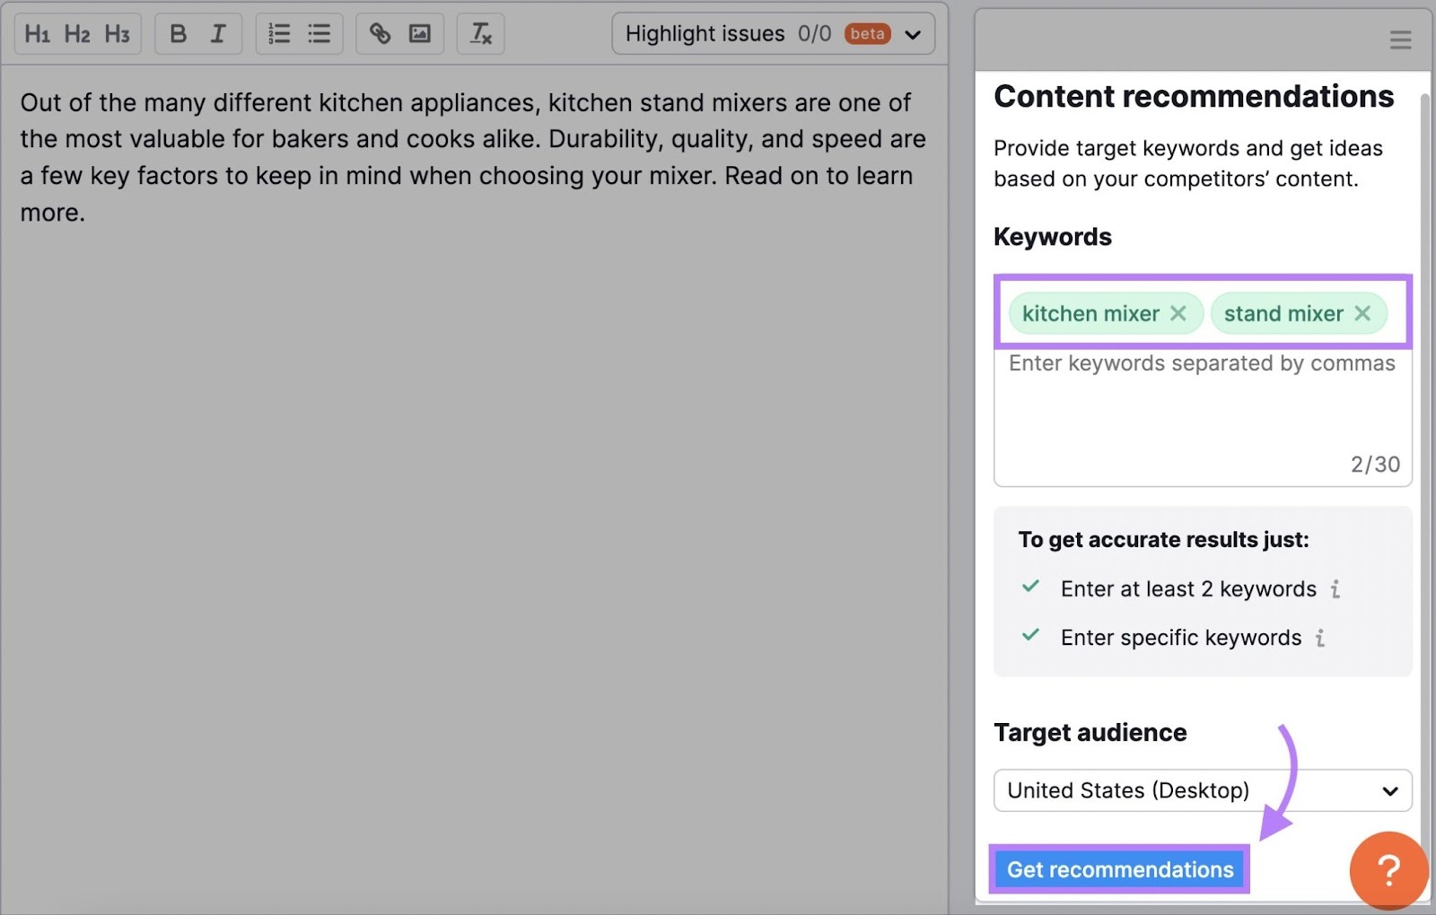Create a numbered list
Image resolution: width=1436 pixels, height=915 pixels.
point(279,33)
